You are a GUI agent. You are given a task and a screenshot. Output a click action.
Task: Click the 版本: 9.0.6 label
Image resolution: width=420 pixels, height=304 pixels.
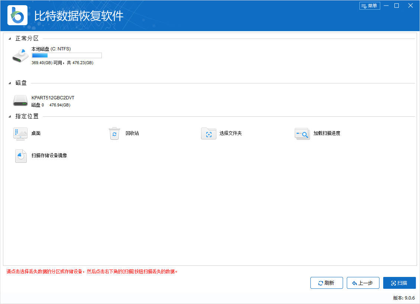click(403, 297)
